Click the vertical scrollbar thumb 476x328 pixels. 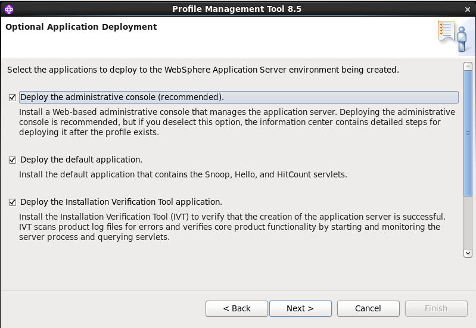point(468,133)
